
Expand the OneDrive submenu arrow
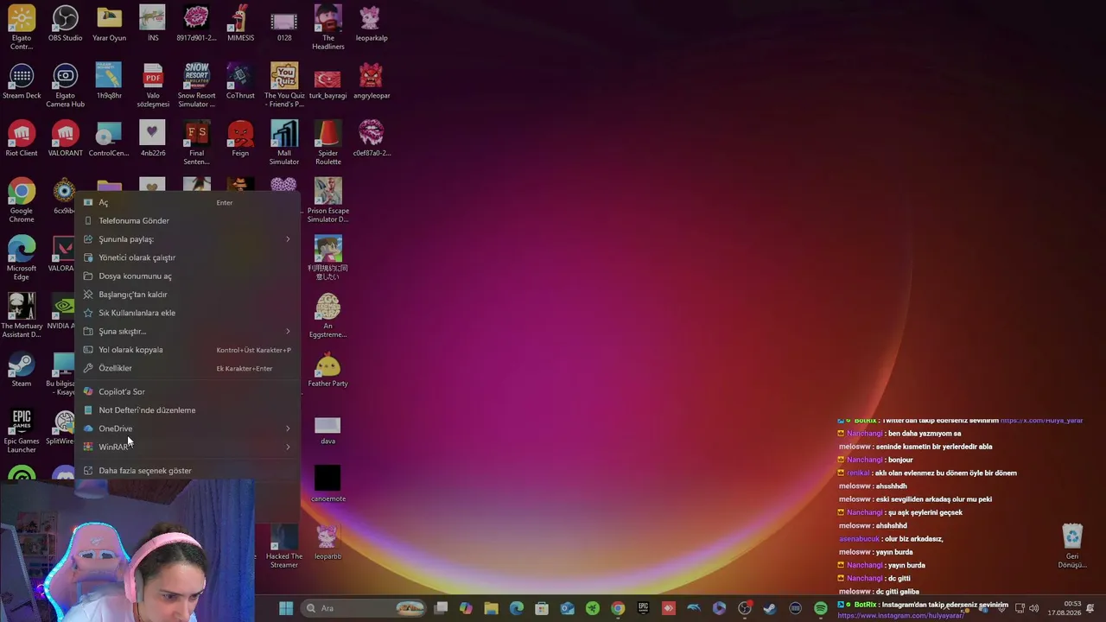point(288,428)
